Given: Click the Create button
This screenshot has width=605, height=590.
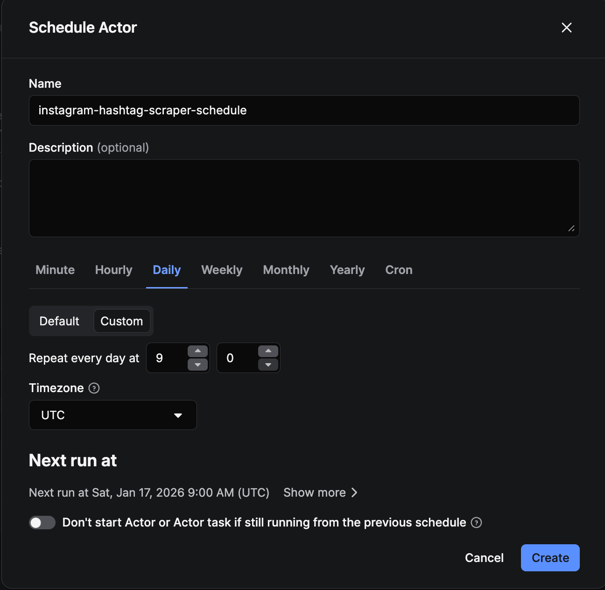Looking at the screenshot, I should (x=550, y=558).
